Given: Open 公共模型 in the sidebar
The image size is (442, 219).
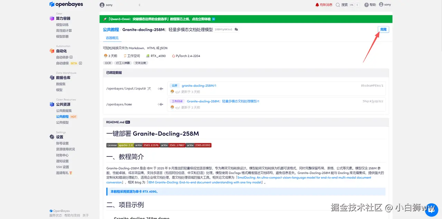Looking at the screenshot, I should coord(62,122).
